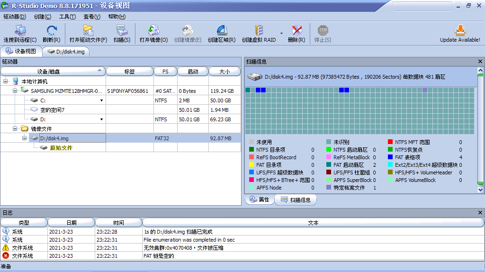Select log entry 扫描已完成
This screenshot has height=272, width=485.
[242, 231]
